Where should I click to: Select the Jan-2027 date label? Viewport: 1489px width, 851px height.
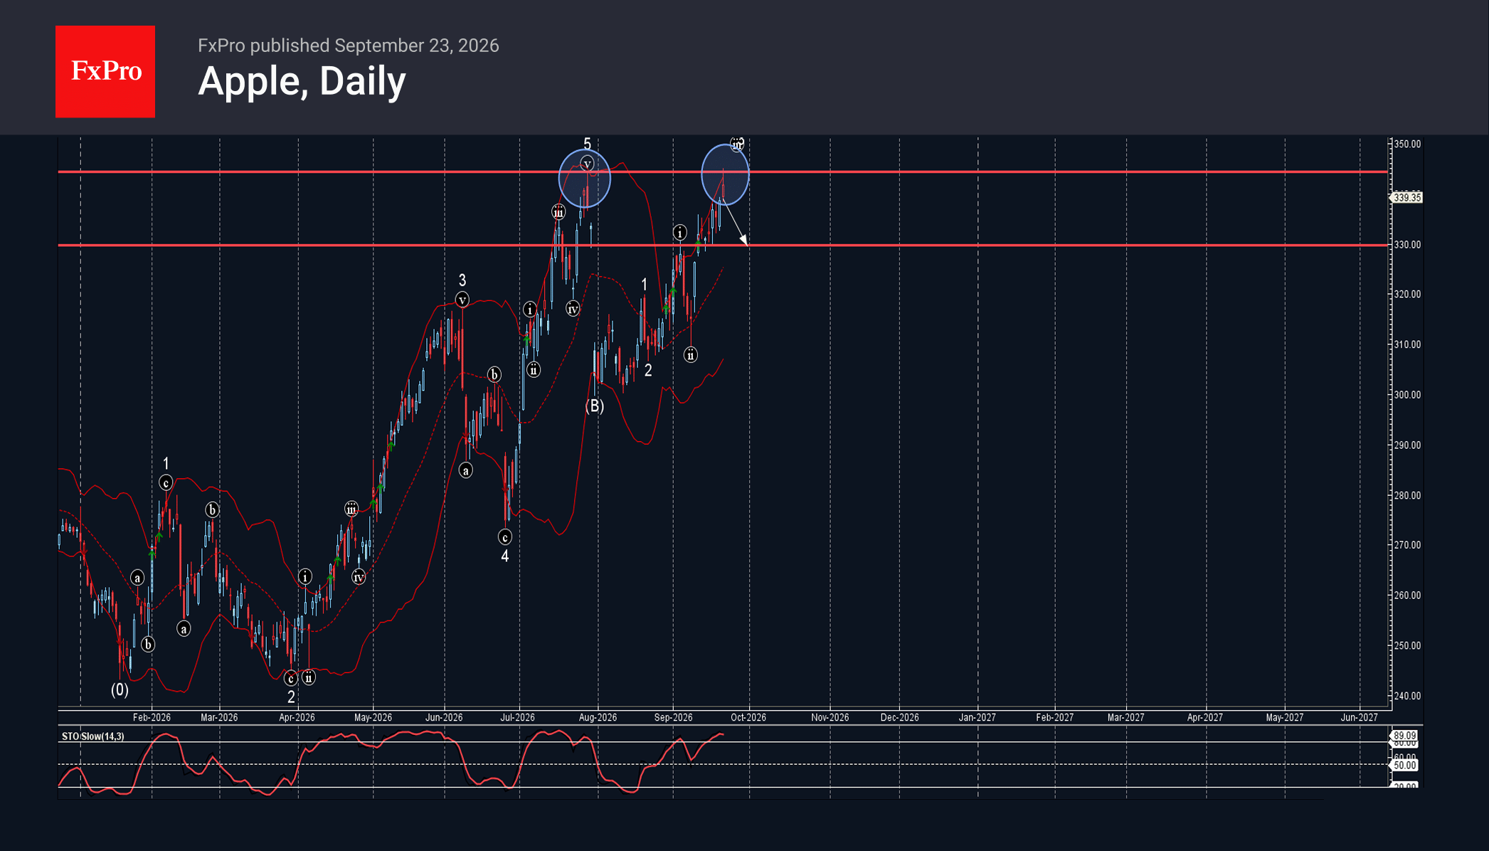tap(977, 717)
